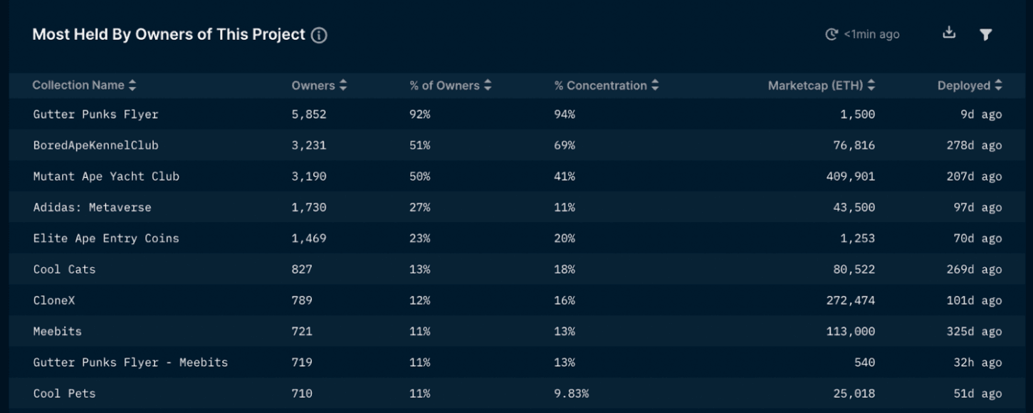Click the Adidas: Metaverse collection
Viewport: 1033px width, 413px height.
pos(92,208)
